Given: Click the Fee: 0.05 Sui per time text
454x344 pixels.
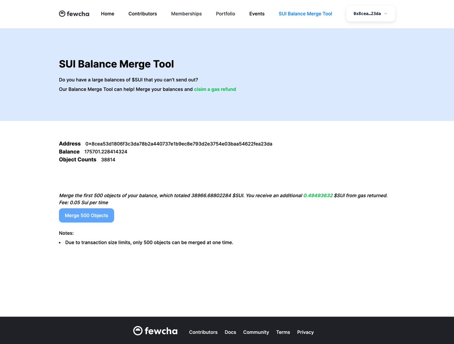Looking at the screenshot, I should coord(84,203).
